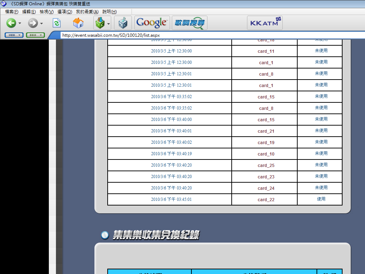The width and height of the screenshot is (365, 274).
Task: Open the 編輯(E) menu
Action: point(29,12)
